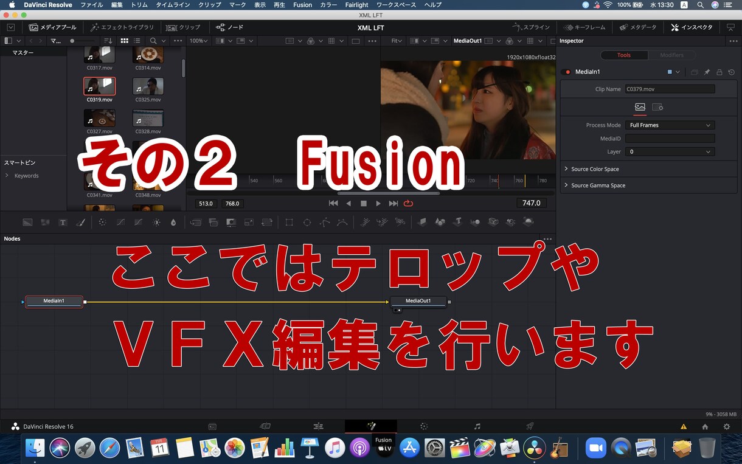Add a Text3D node from toolbar
This screenshot has width=742, height=464.
[457, 223]
